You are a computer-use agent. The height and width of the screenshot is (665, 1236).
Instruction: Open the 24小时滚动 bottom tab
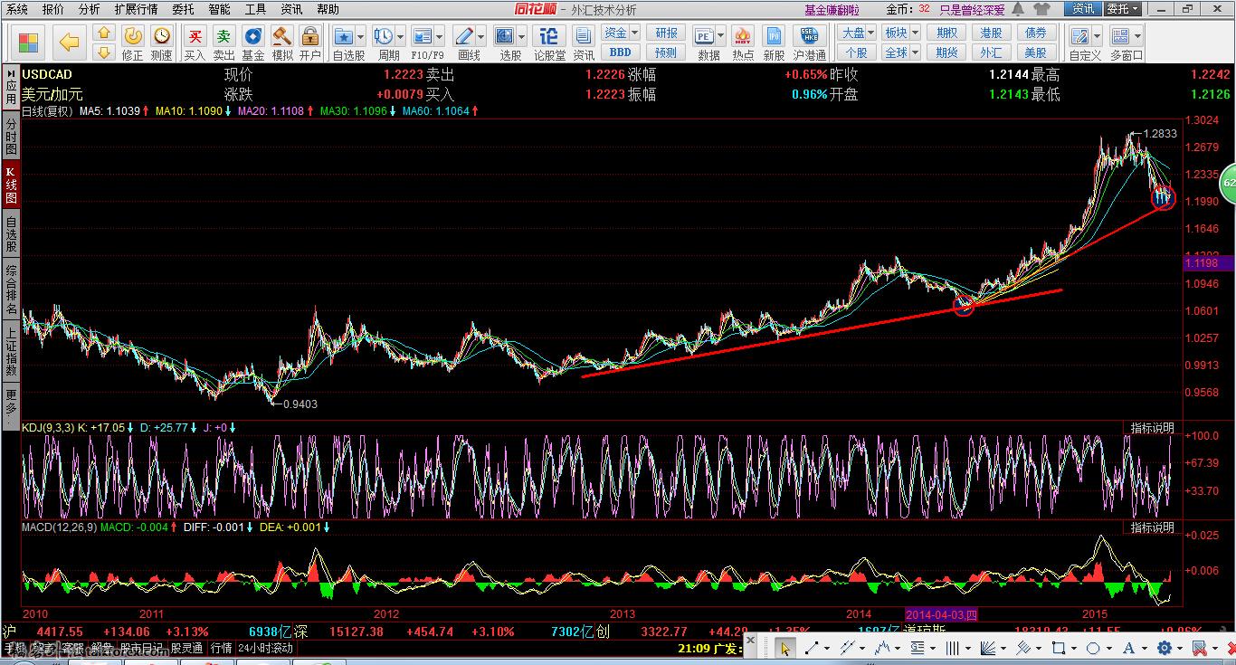(266, 648)
